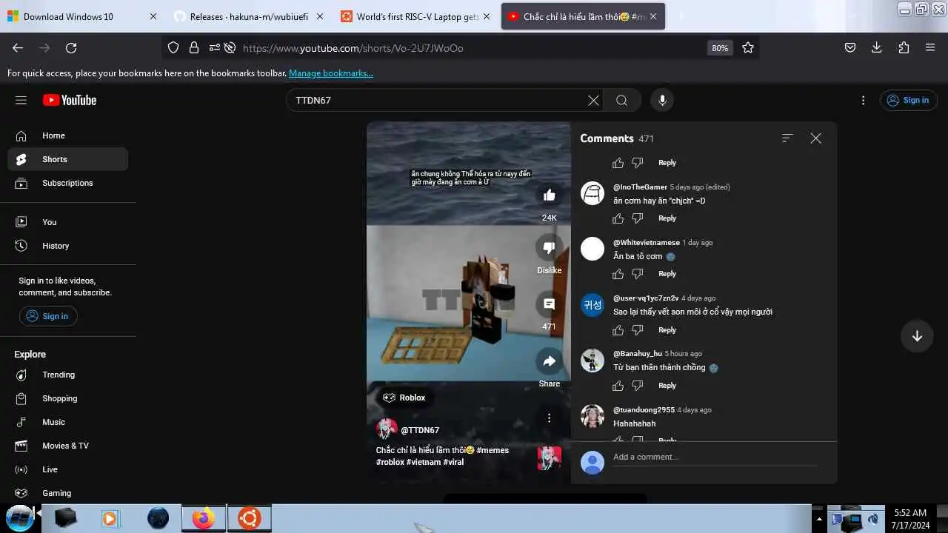Open Subscriptions in the sidebar
Screen dimensions: 948x533
67,183
